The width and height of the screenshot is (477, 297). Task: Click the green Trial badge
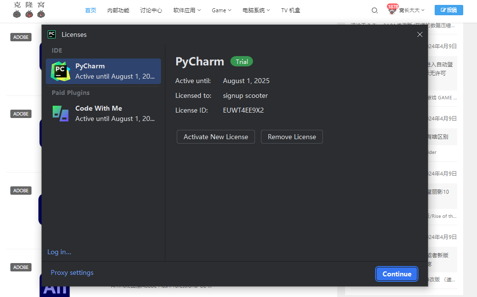(242, 61)
